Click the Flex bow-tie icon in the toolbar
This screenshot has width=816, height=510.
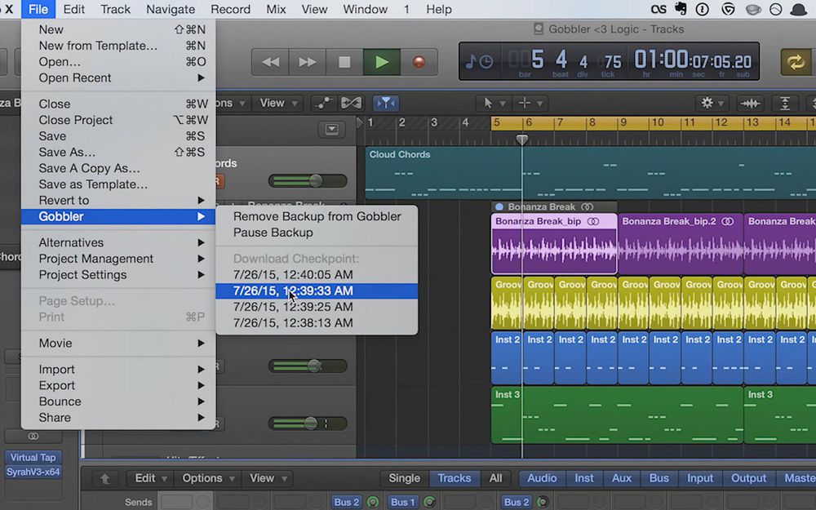pos(351,103)
